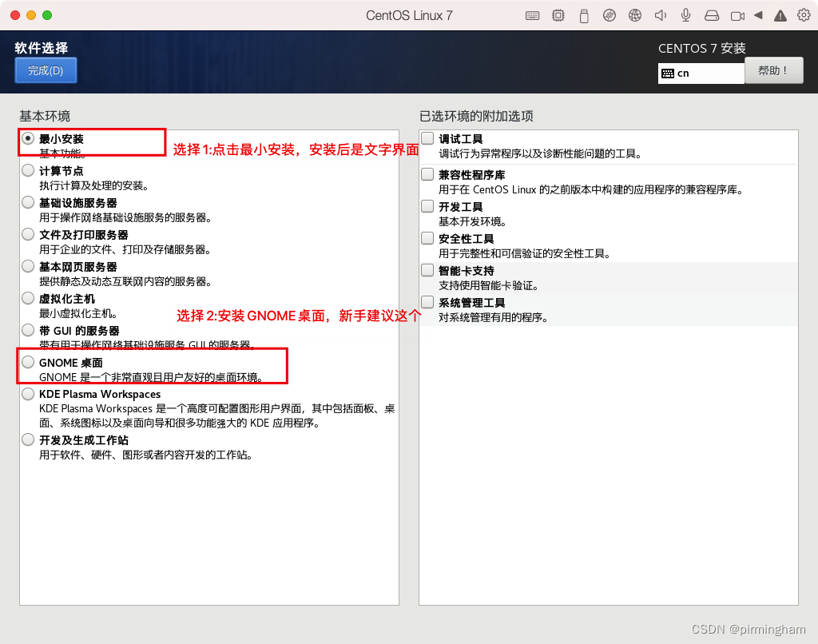Click the 基本环境 section heading
The height and width of the screenshot is (644, 818).
pos(45,116)
